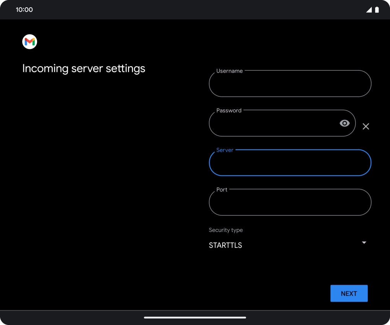390x325 pixels.
Task: Click the Incoming server settings heading
Action: point(84,68)
